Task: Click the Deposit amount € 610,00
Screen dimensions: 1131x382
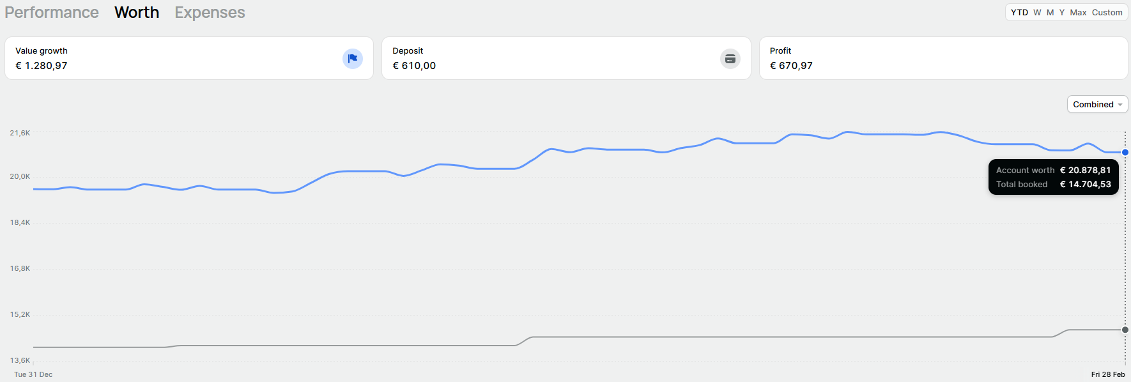Action: pyautogui.click(x=414, y=65)
